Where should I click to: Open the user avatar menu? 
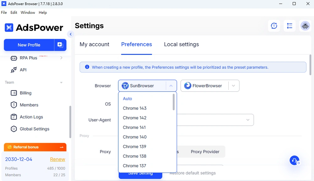tap(305, 26)
